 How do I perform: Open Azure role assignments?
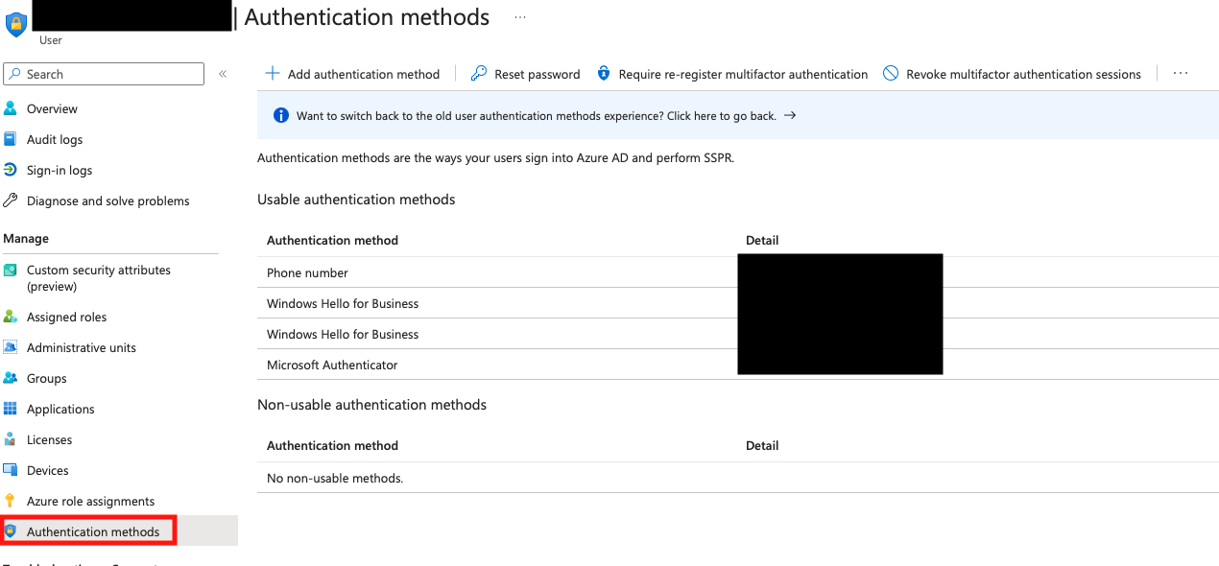90,502
